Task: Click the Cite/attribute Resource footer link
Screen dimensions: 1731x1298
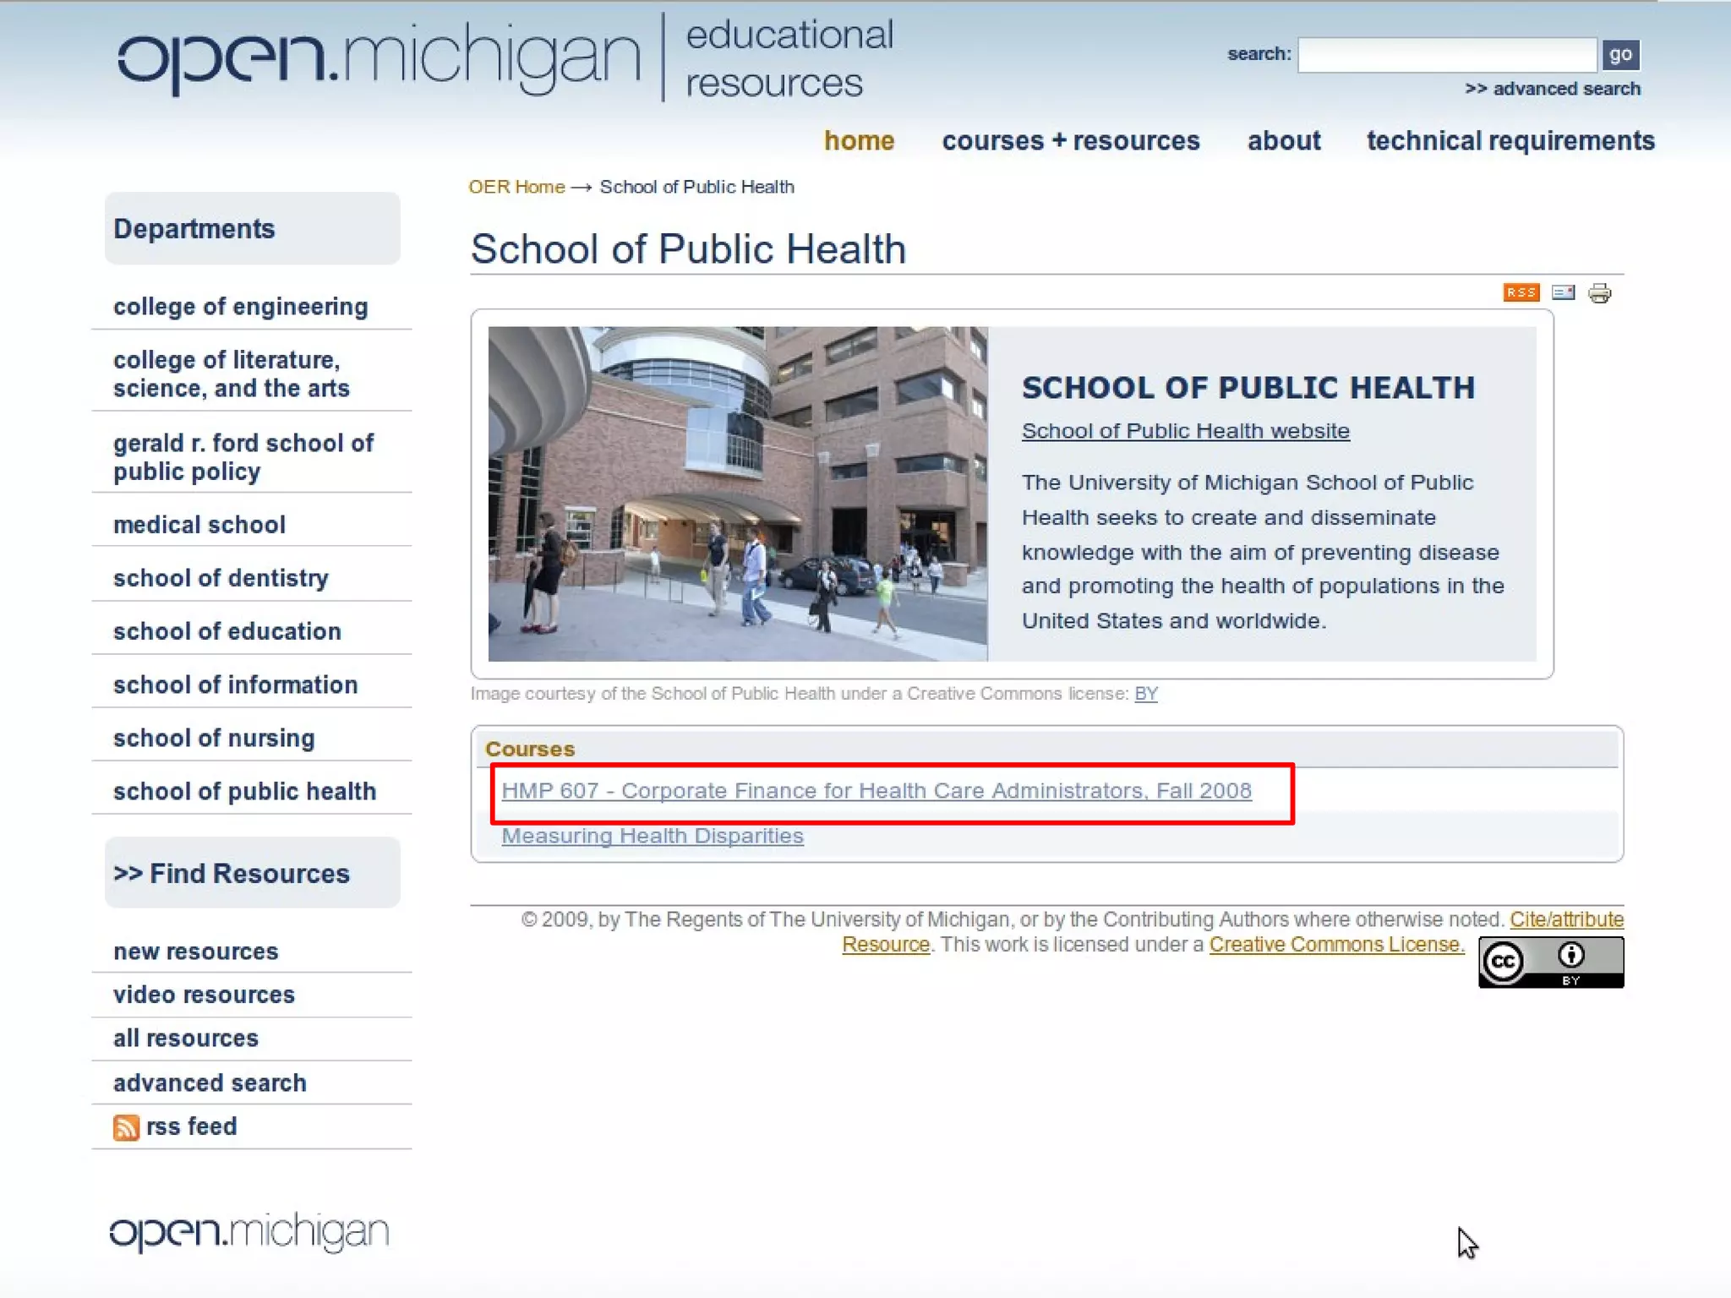Action: [x=1566, y=919]
